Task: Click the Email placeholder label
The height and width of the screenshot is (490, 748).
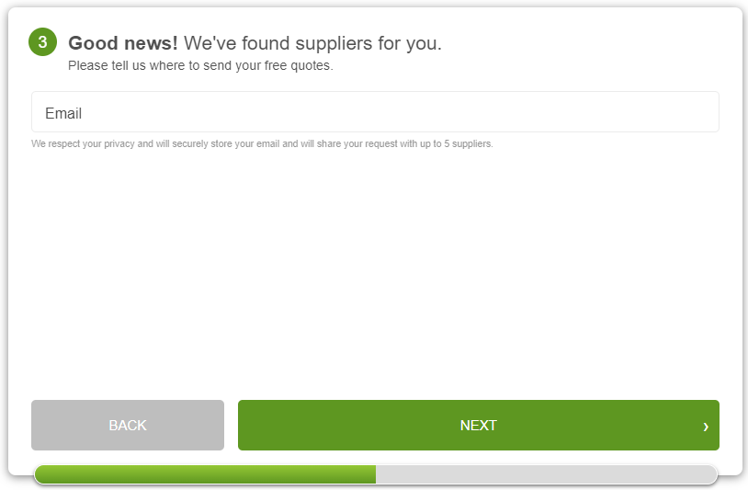Action: [x=63, y=113]
